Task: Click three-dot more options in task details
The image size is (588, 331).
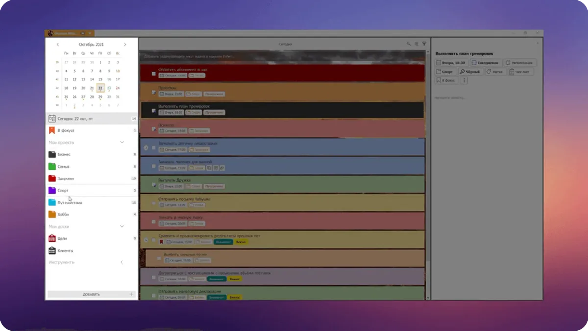Action: (x=464, y=80)
